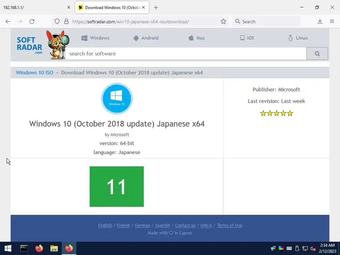Click the SoftRadar cat mascot image
The height and width of the screenshot is (255, 340).
coord(57,45)
